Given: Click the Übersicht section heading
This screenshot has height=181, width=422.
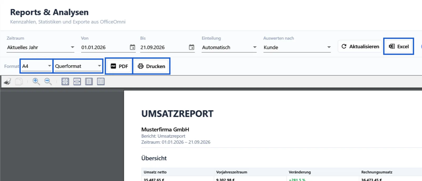Looking at the screenshot, I should pyautogui.click(x=154, y=158).
